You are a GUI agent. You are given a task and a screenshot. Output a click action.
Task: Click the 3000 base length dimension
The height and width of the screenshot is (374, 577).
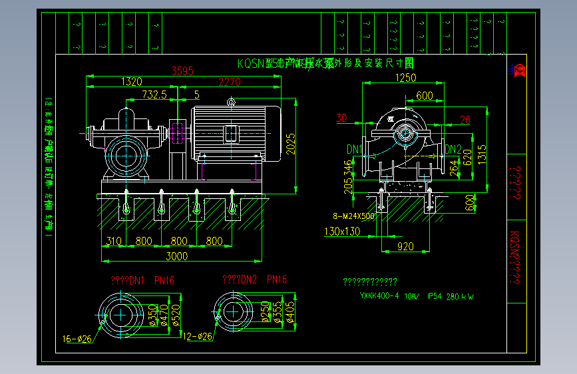(176, 256)
